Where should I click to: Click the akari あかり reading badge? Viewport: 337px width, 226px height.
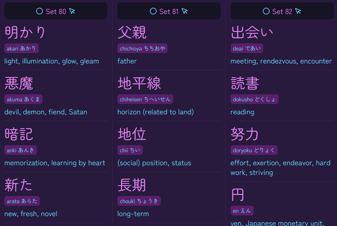22,48
